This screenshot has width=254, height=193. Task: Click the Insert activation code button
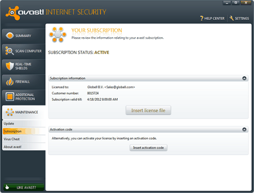coord(148,148)
